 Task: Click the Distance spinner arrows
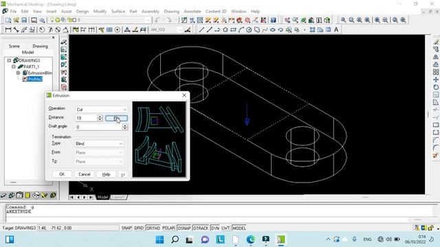click(x=100, y=118)
